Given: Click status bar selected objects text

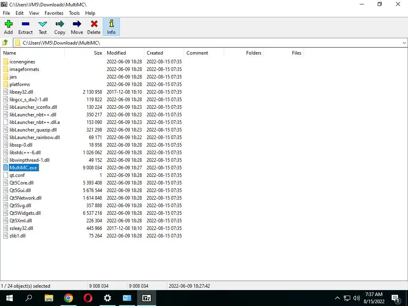Looking at the screenshot, I should (25, 286).
